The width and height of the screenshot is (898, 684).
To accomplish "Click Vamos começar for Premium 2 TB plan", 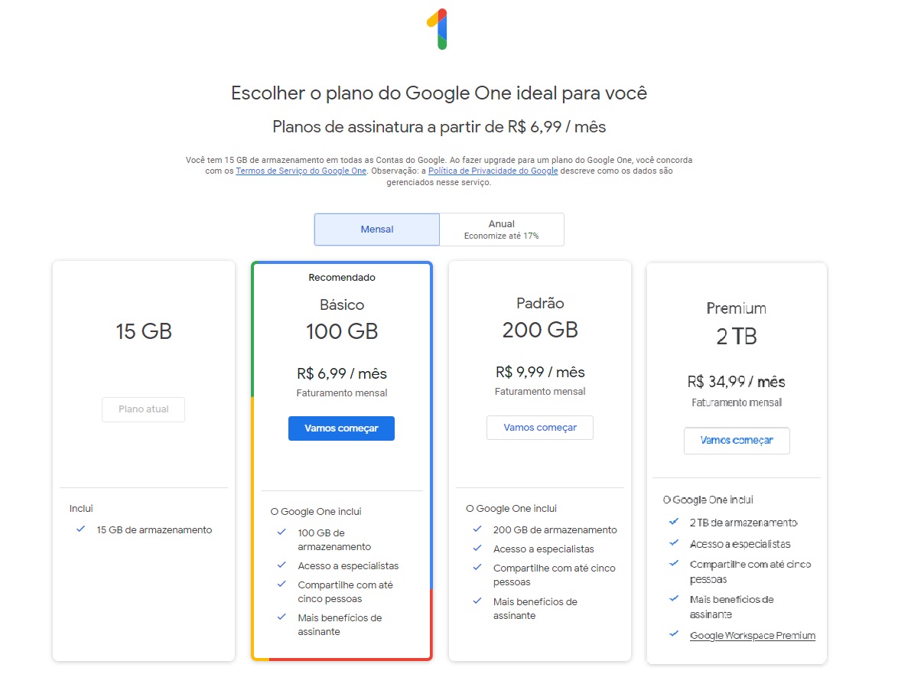I will click(x=737, y=441).
